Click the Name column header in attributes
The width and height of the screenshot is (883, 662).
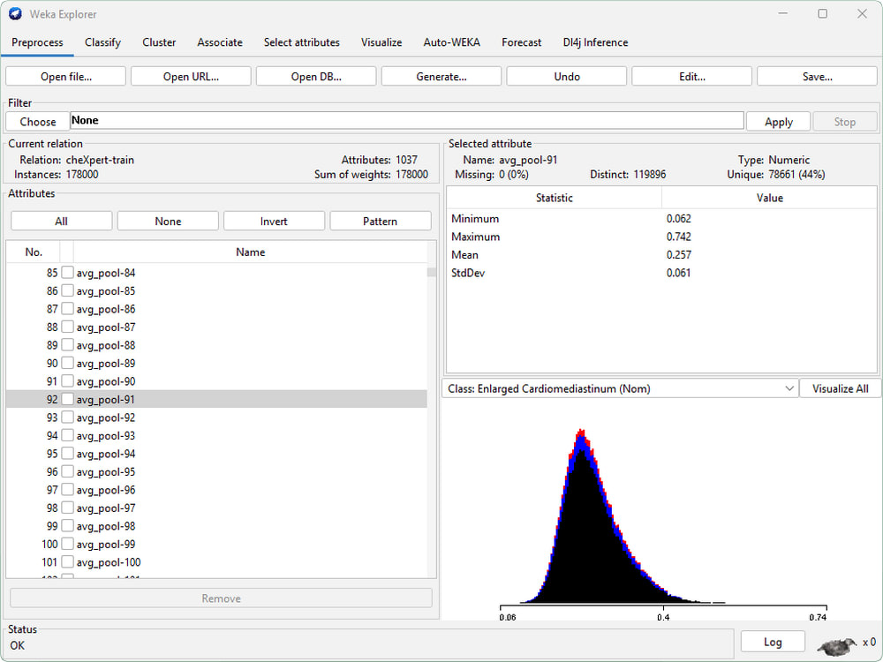pos(250,252)
